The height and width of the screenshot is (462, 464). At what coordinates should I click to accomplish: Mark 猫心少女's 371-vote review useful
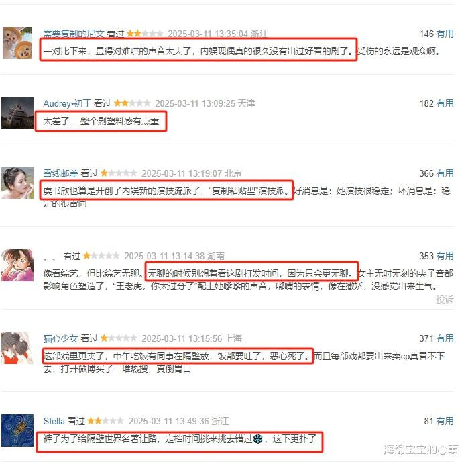[x=445, y=338]
